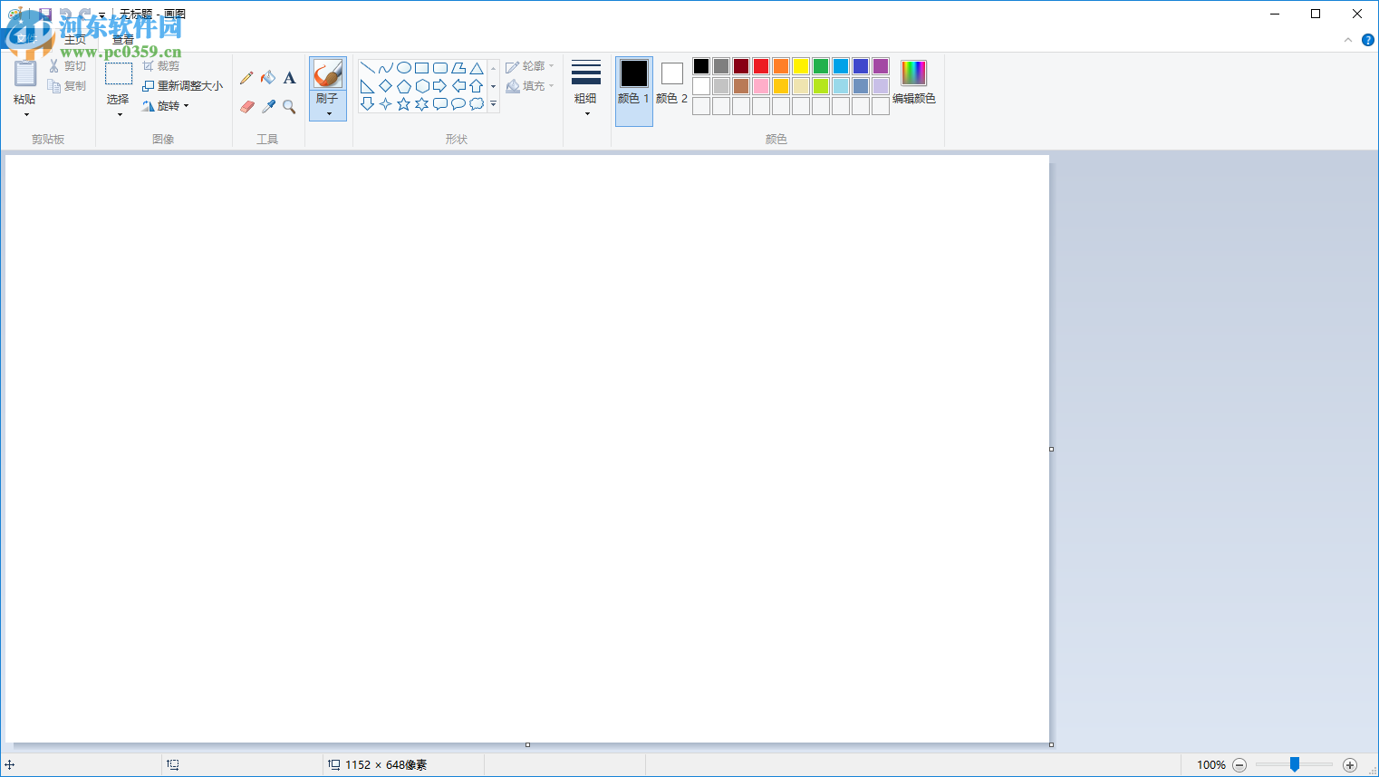Choose the straight Line shape

point(367,68)
